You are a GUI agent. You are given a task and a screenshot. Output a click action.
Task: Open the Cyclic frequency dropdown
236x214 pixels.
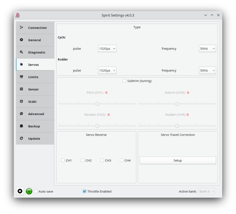point(207,49)
